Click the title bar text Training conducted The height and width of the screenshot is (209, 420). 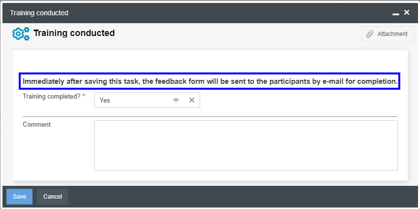point(39,13)
